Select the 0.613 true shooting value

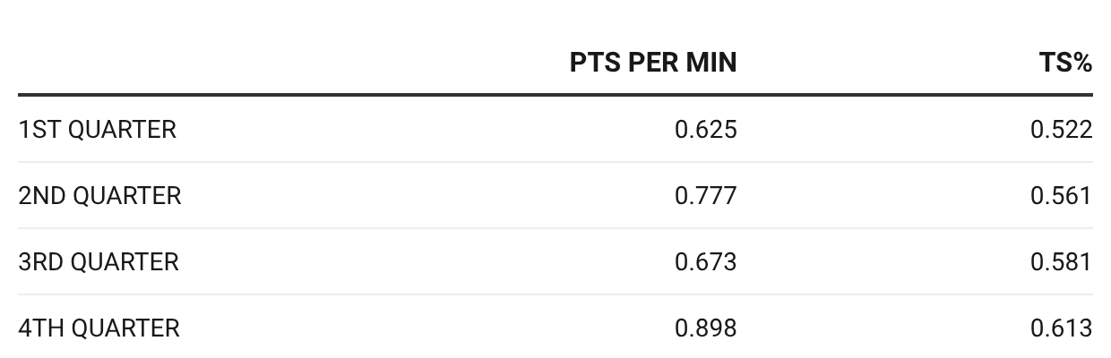pos(1062,328)
